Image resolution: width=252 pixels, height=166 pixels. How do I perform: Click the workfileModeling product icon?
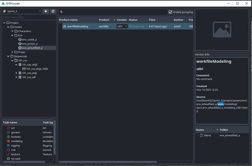(x=64, y=26)
